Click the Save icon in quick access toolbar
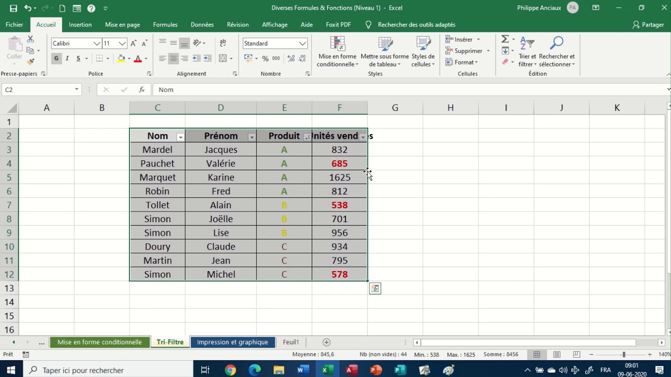This screenshot has height=377, width=671. [14, 8]
